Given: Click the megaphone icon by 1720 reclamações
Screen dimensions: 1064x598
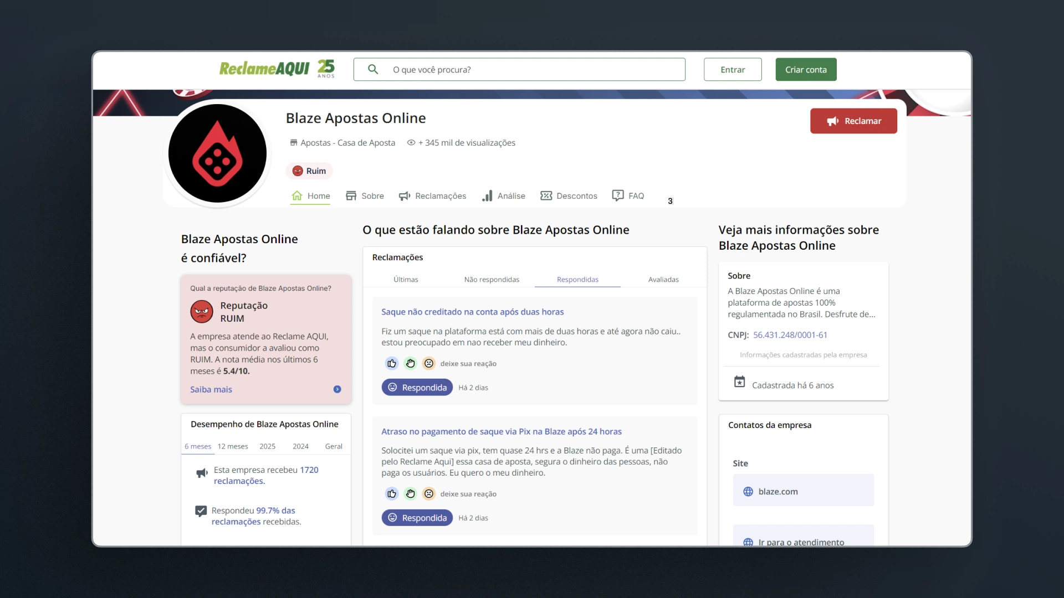Looking at the screenshot, I should tap(202, 473).
